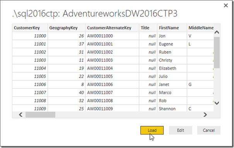
Task: Click the cell with CustomerKey 11007
Action: click(x=30, y=92)
